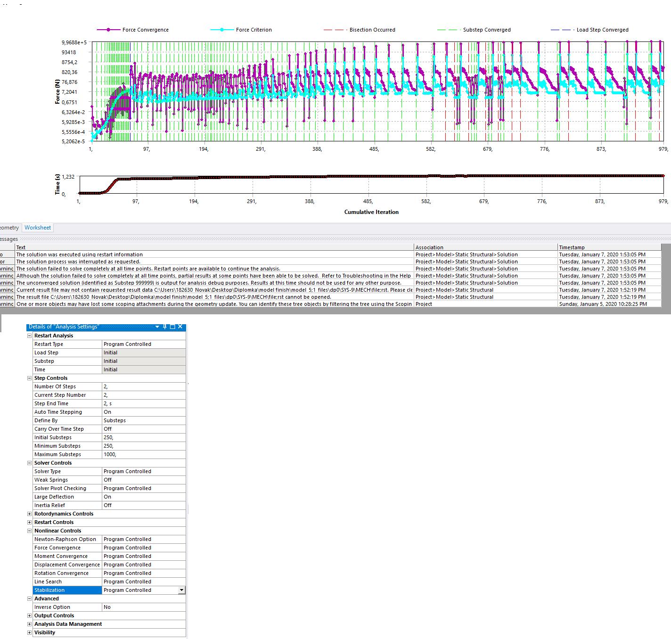Click the Displacement Convergence value field
This screenshot has width=671, height=639.
tap(144, 565)
